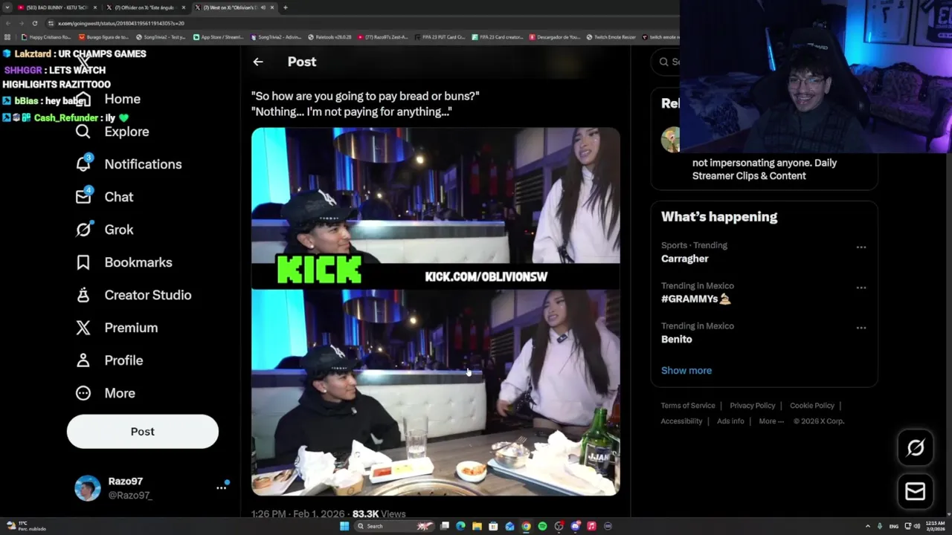Click the browser address bar URL
This screenshot has width=952, height=535.
[121, 23]
